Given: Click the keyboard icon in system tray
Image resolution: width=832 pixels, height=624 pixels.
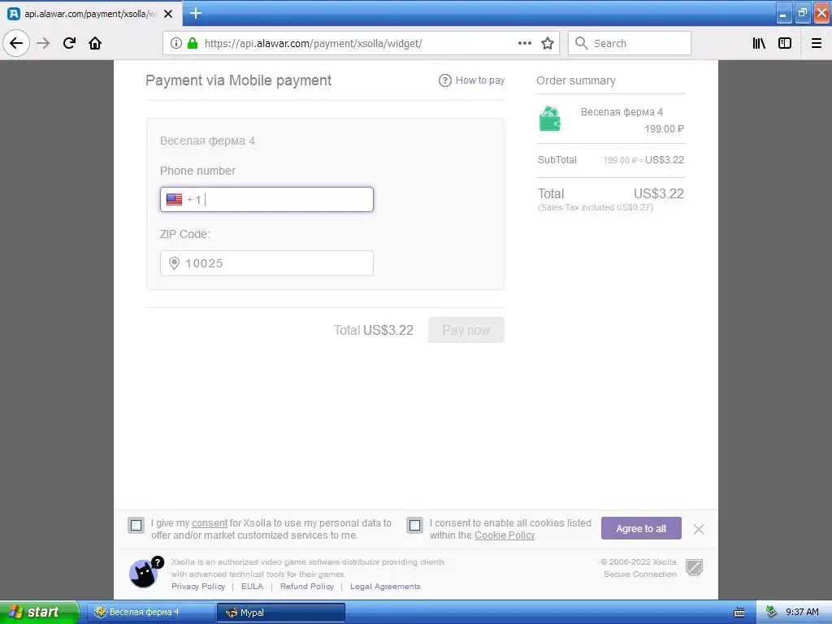Looking at the screenshot, I should tap(739, 613).
